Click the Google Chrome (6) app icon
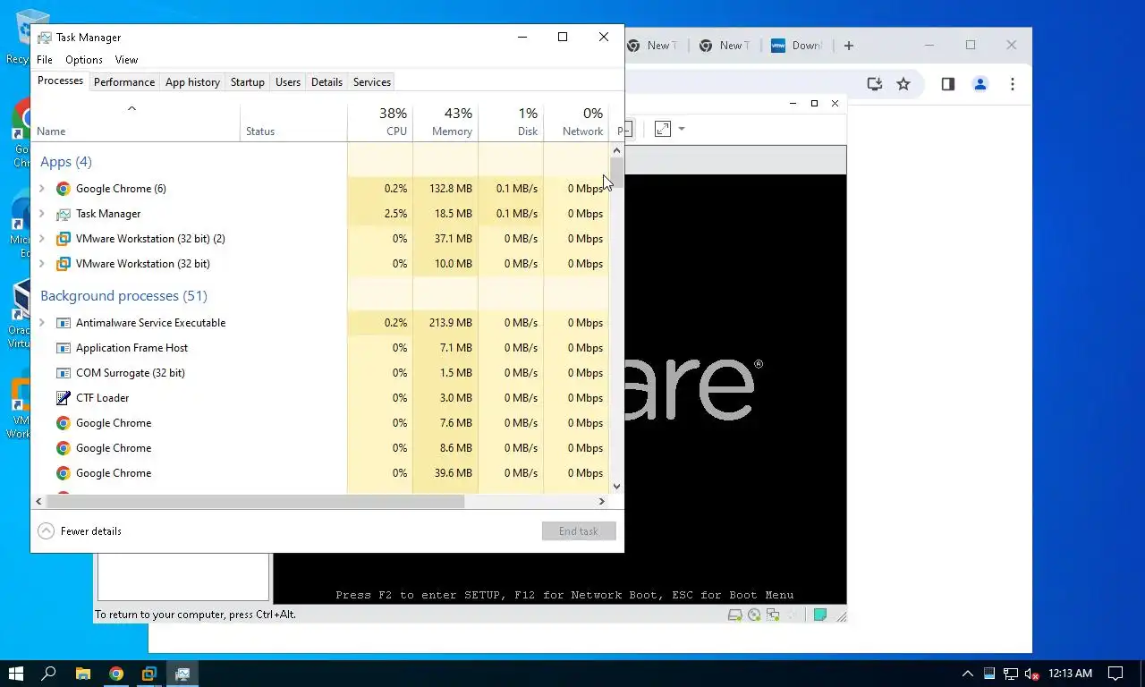Image resolution: width=1145 pixels, height=687 pixels. click(64, 189)
